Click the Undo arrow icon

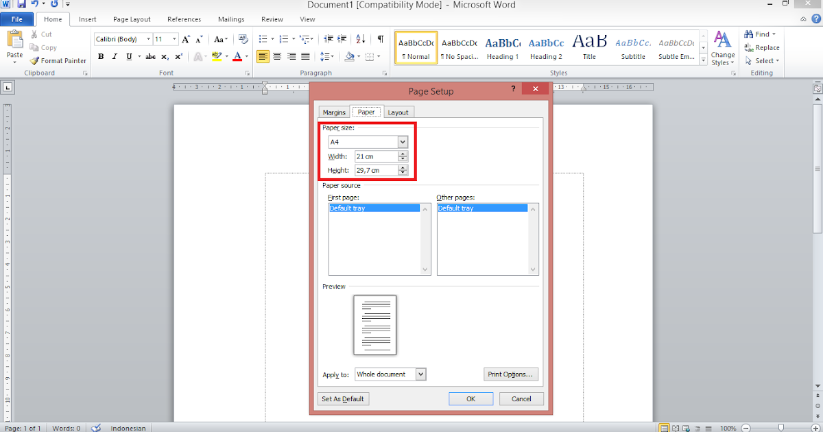(x=35, y=4)
